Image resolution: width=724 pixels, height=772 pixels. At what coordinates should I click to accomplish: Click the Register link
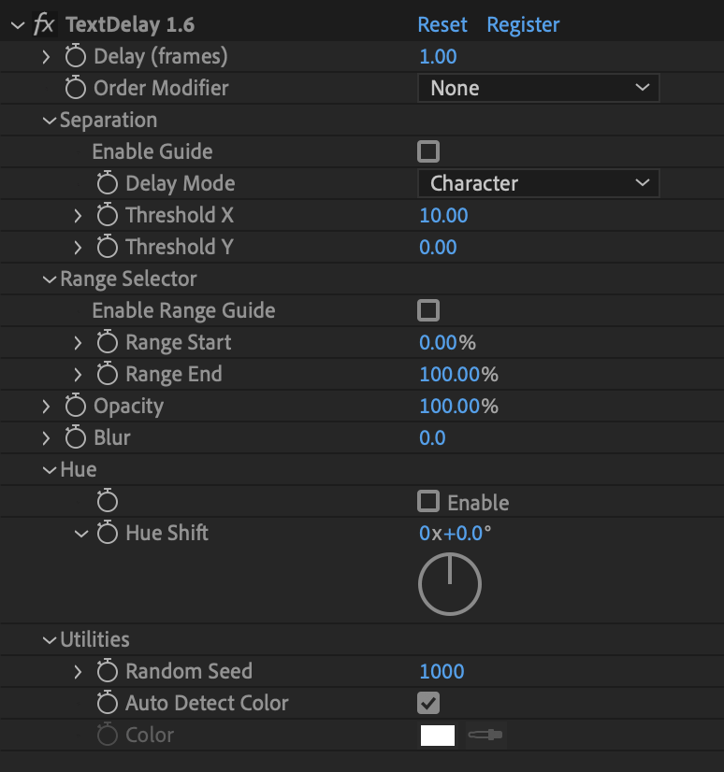click(523, 24)
